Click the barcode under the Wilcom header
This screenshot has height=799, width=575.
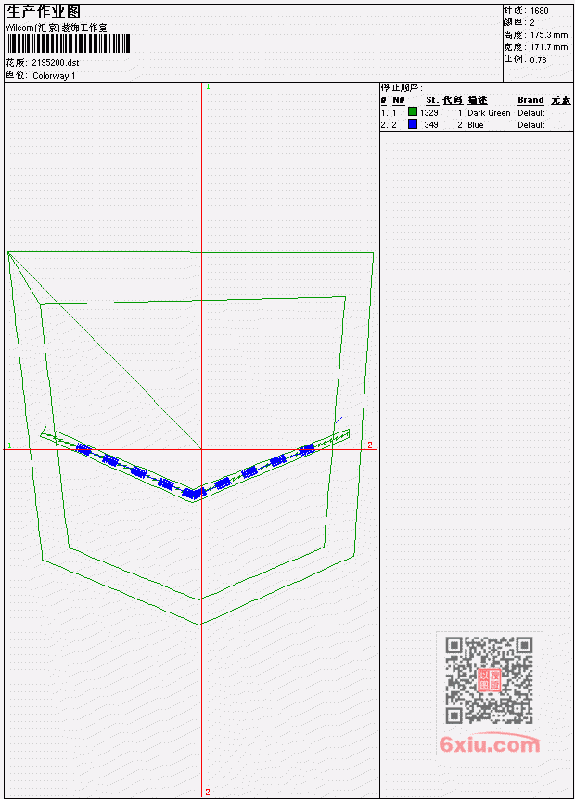(x=69, y=44)
